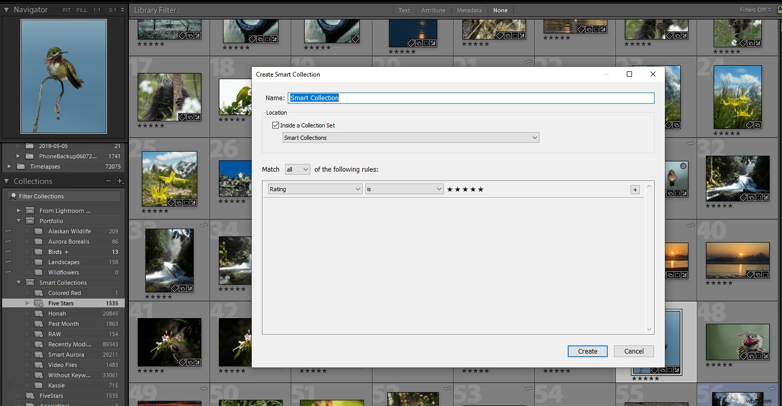Uncheck Inside a Collection Set
This screenshot has width=782, height=406.
[x=276, y=125]
